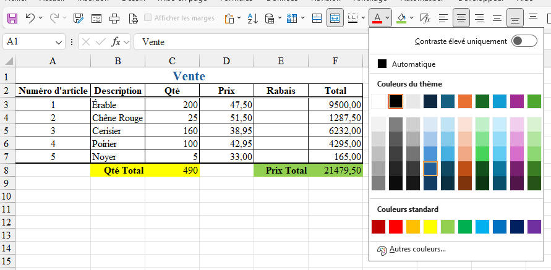
Task: Select the Qté Total cell
Action: pyautogui.click(x=117, y=171)
